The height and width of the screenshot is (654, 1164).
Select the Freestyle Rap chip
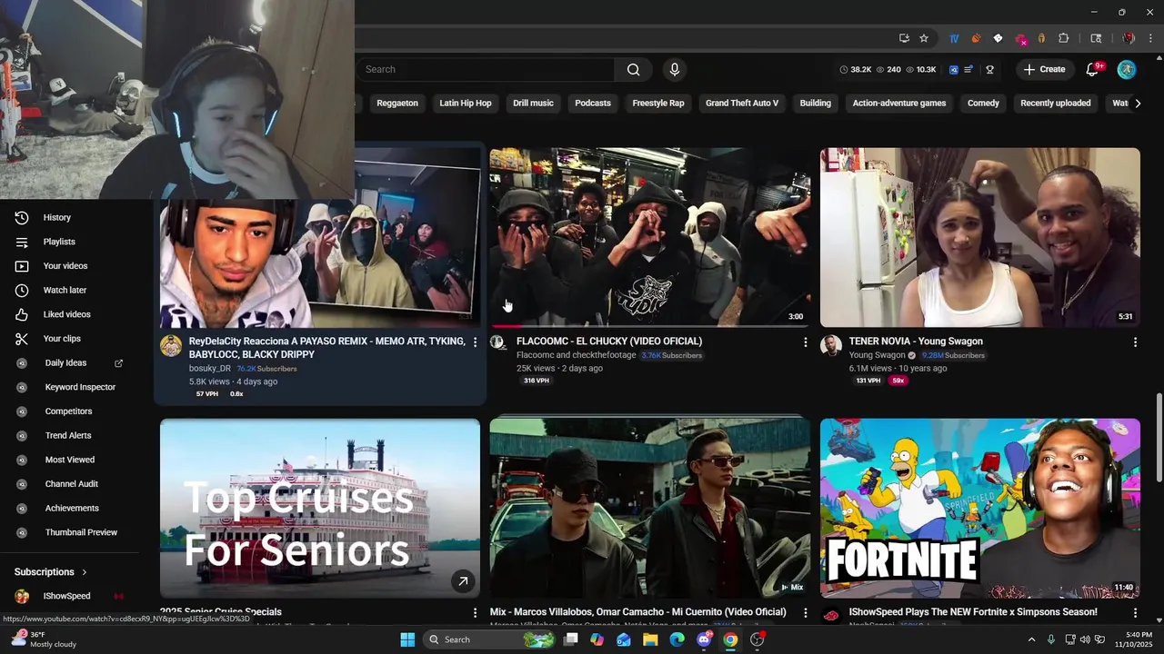coord(658,104)
